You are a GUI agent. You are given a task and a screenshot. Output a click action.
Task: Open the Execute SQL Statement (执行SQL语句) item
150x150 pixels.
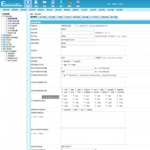pyautogui.click(x=12, y=60)
